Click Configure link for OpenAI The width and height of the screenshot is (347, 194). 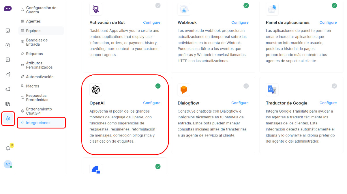152,103
